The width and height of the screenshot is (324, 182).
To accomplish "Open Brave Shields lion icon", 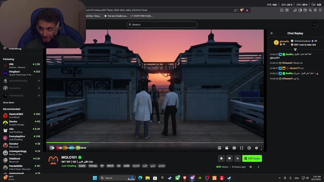I will pos(241,10).
